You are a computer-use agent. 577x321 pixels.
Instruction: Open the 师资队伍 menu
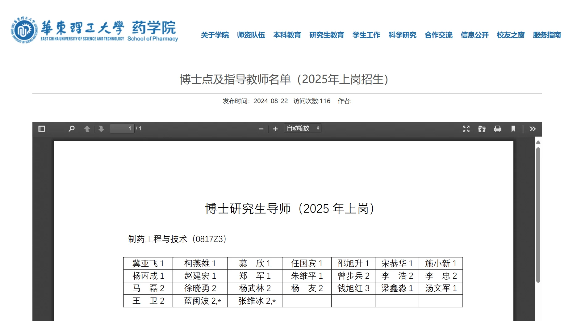coord(251,35)
